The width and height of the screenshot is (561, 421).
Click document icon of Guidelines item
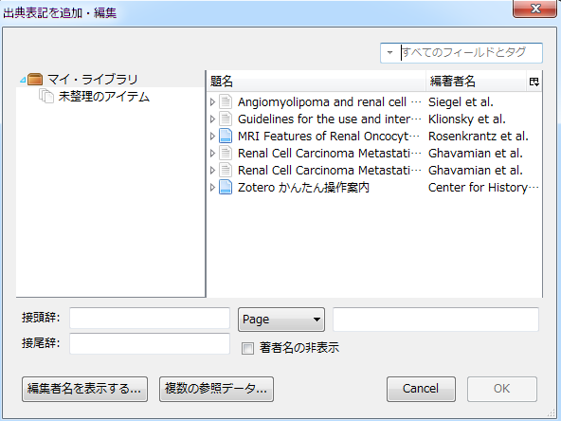pos(226,119)
